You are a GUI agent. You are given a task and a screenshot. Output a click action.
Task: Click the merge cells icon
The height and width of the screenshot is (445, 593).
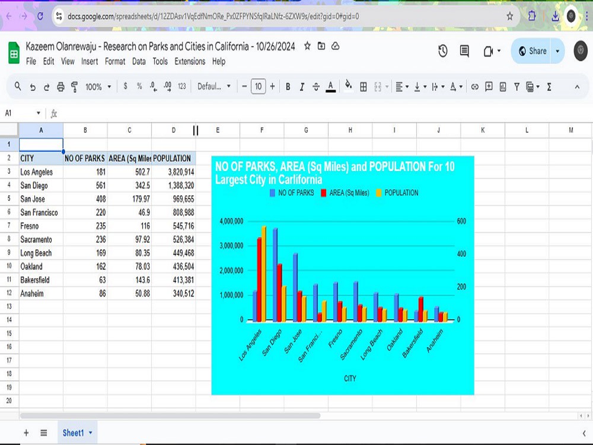click(377, 87)
